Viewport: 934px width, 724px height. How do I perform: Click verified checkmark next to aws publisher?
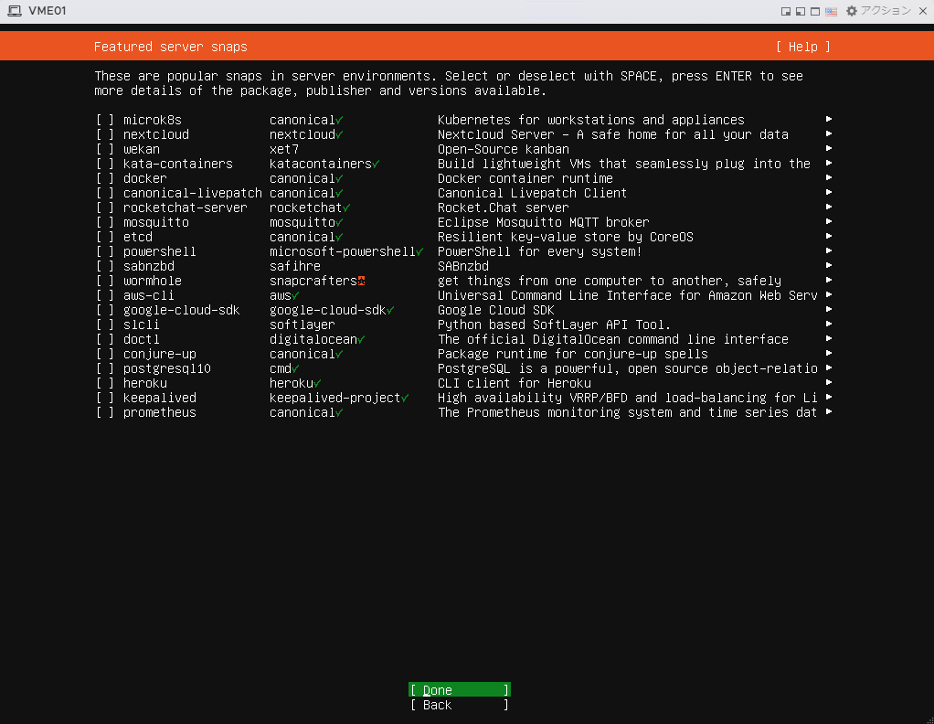coord(295,295)
